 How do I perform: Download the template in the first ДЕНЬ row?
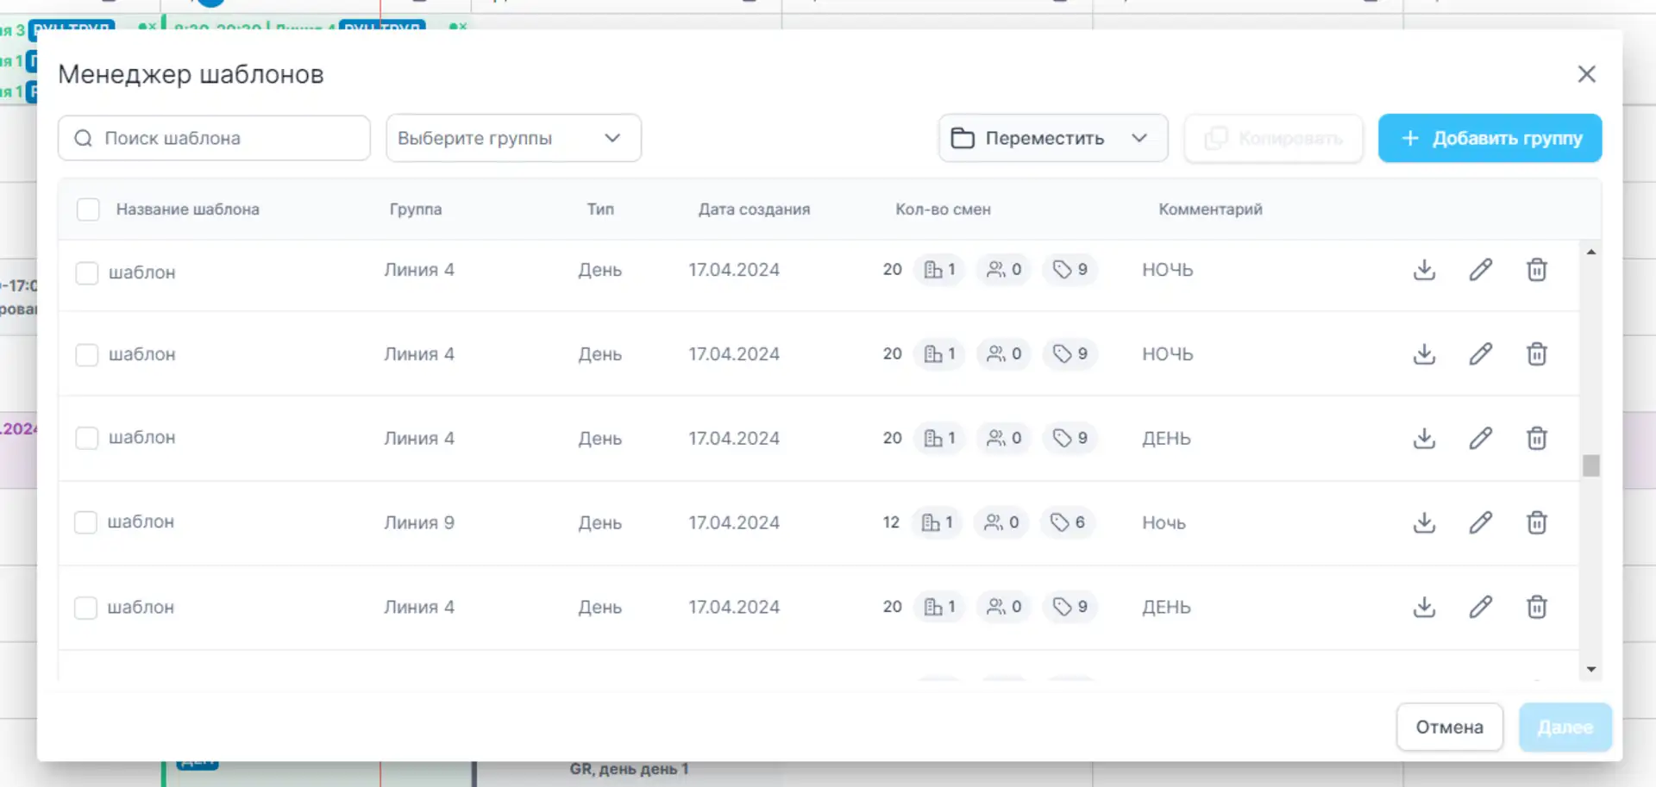[x=1425, y=439]
